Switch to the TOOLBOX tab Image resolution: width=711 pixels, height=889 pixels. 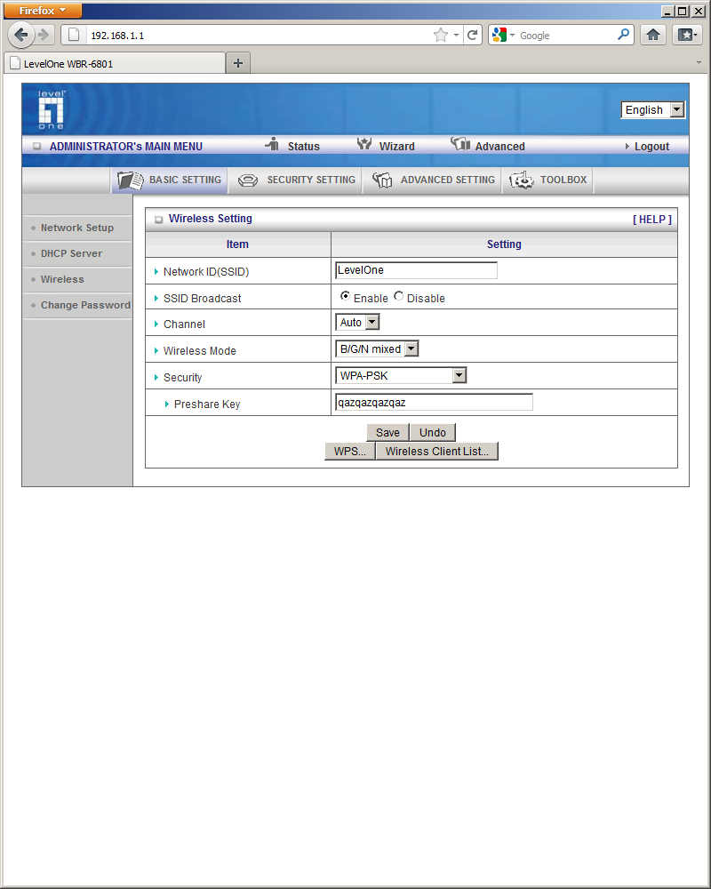(547, 180)
